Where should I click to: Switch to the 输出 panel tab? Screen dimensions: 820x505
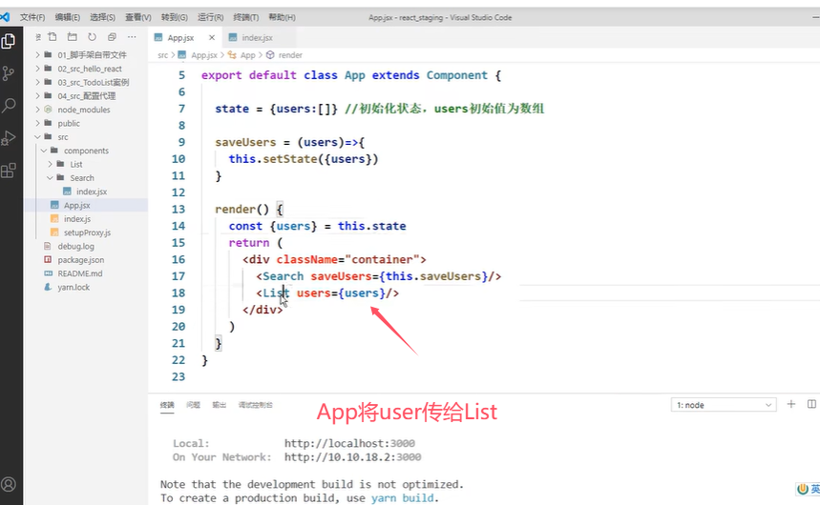[220, 405]
